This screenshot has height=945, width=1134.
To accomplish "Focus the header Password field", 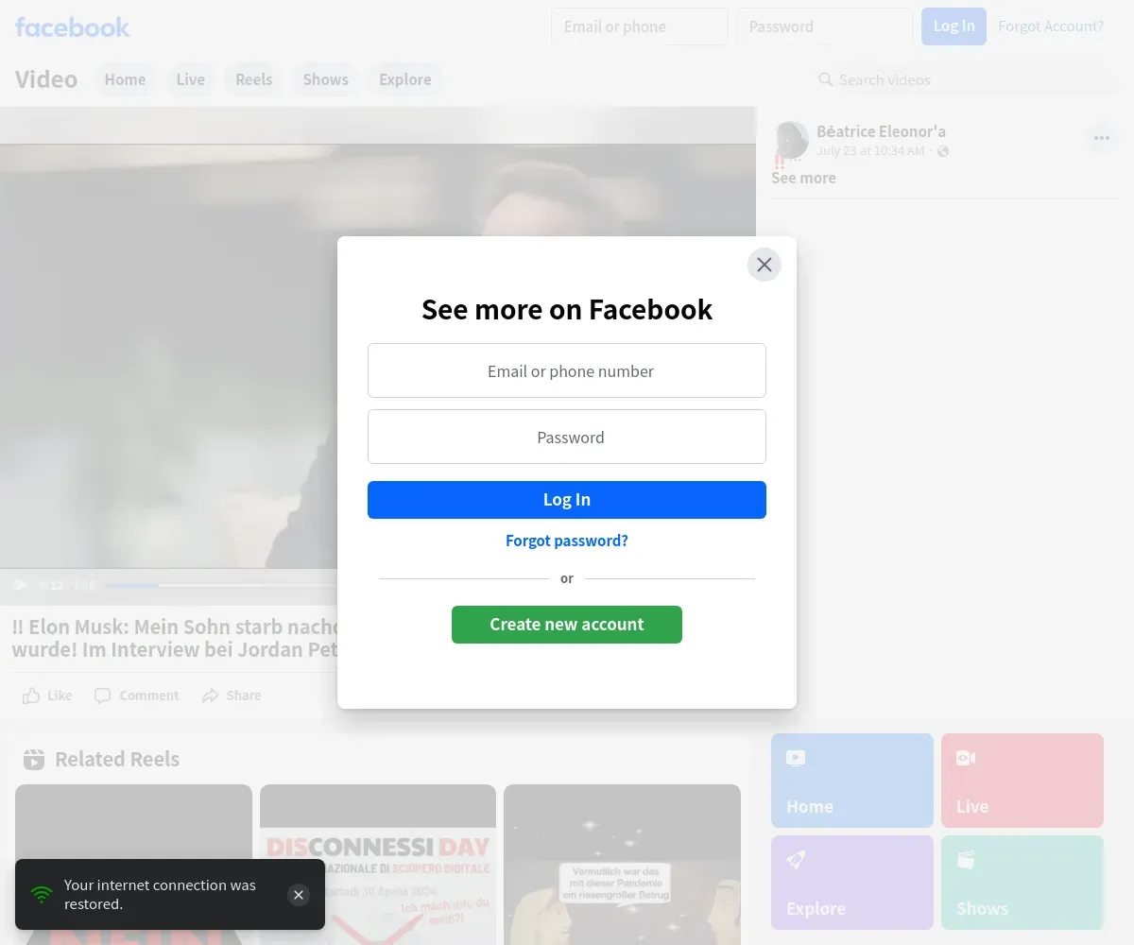I will point(825,26).
